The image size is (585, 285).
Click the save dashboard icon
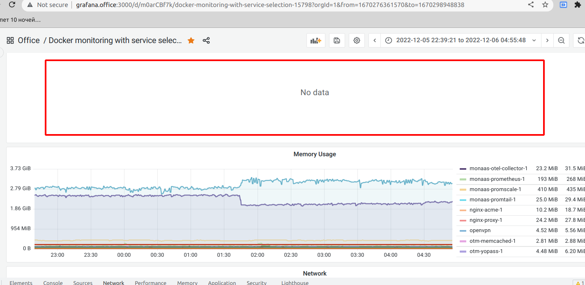337,40
